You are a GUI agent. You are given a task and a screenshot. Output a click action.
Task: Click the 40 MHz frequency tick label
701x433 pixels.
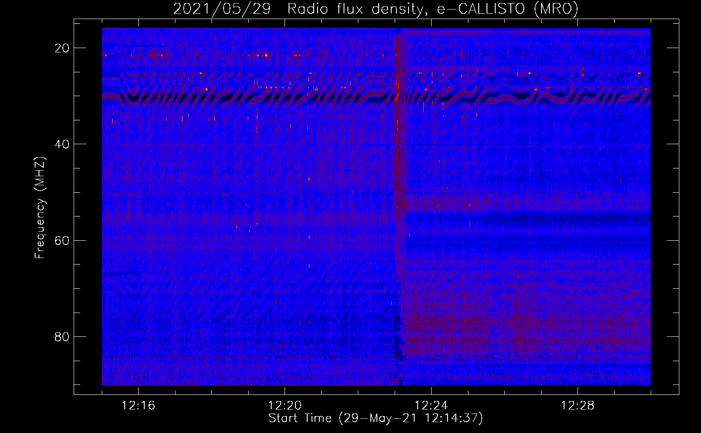pos(62,144)
